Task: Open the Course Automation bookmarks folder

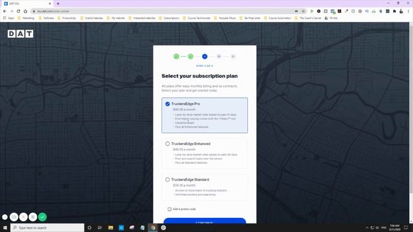Action: click(x=277, y=18)
